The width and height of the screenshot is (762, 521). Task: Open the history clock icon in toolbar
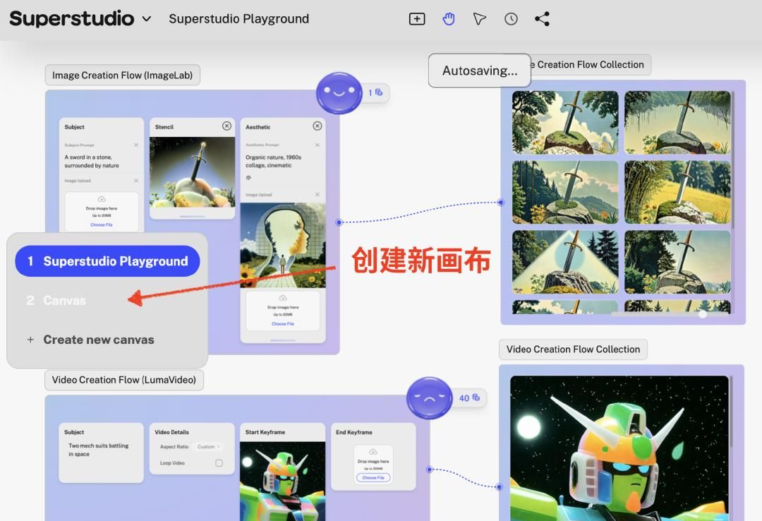[x=512, y=18]
